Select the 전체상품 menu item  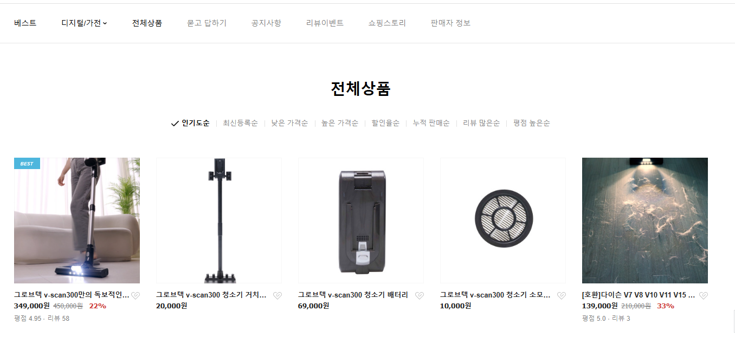click(147, 23)
